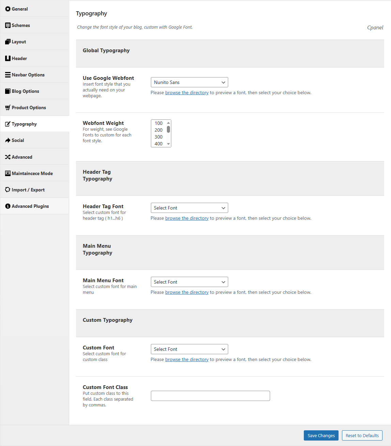Viewport: 391px width, 446px height.
Task: Click Reset to Defaults button
Action: point(362,435)
